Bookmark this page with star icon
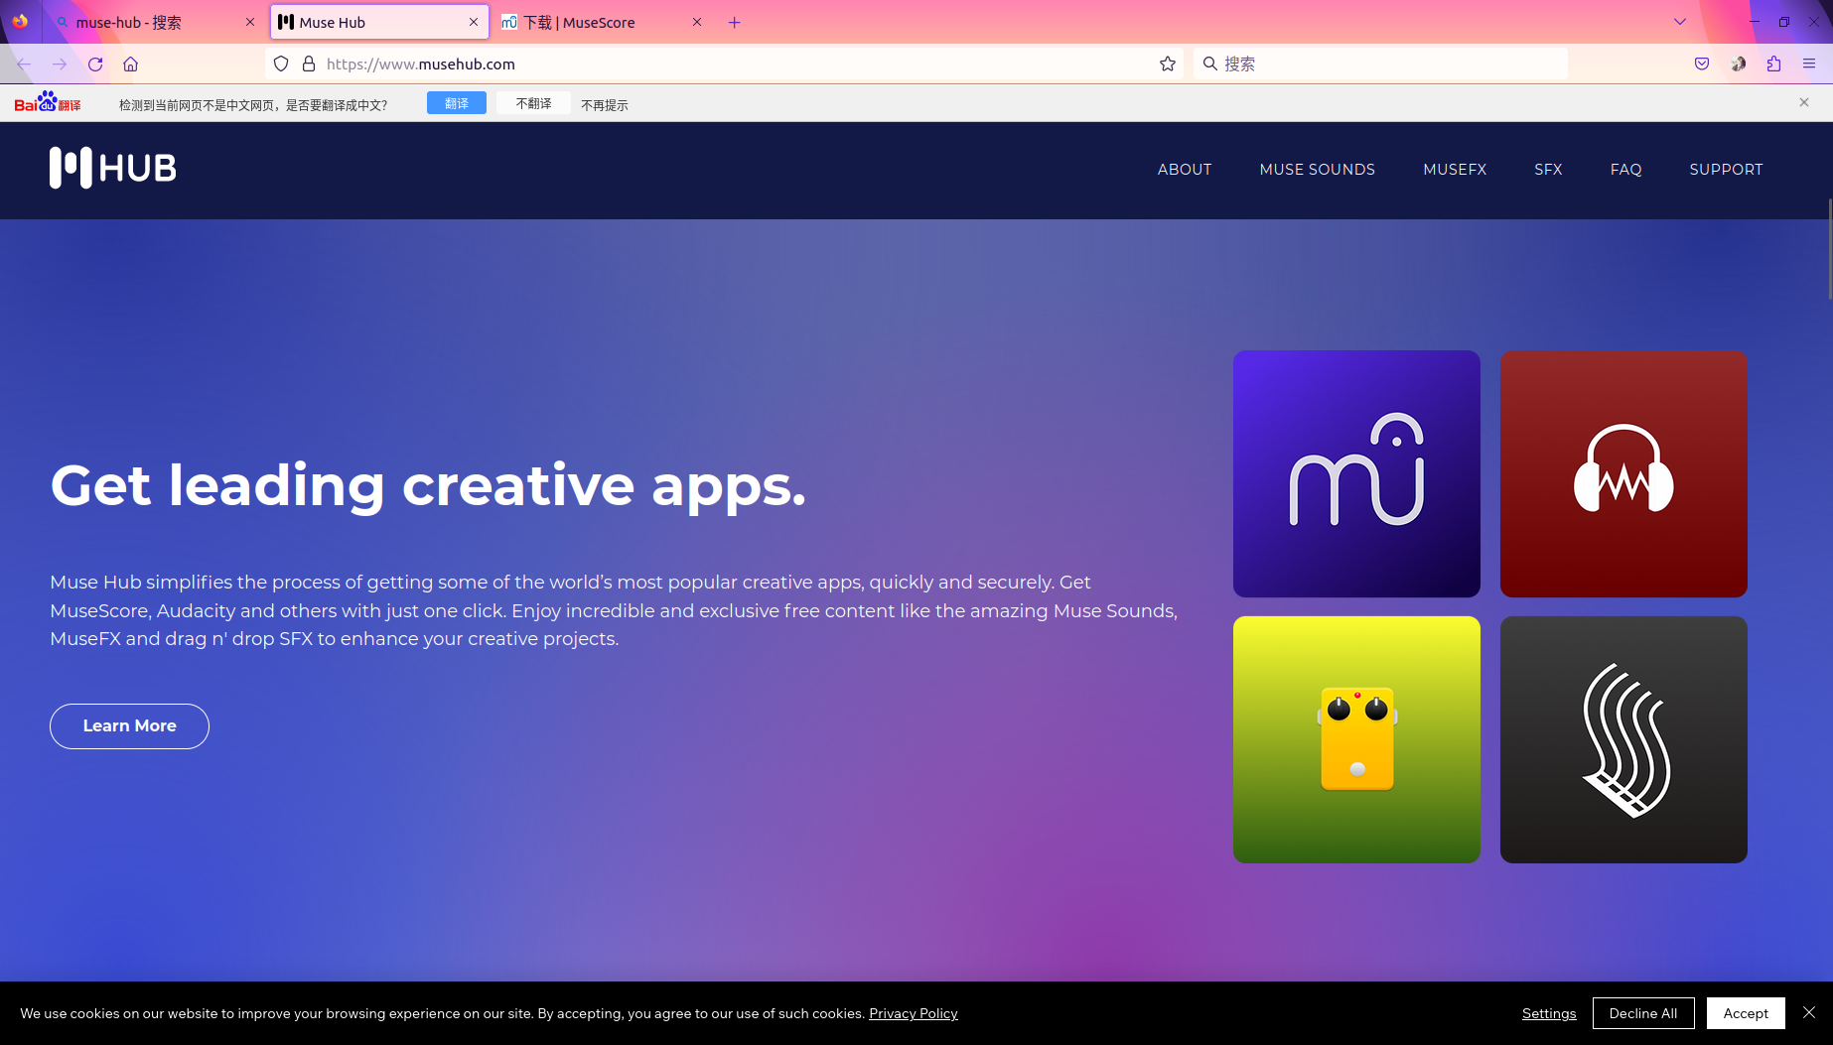This screenshot has height=1045, width=1833. 1168,64
